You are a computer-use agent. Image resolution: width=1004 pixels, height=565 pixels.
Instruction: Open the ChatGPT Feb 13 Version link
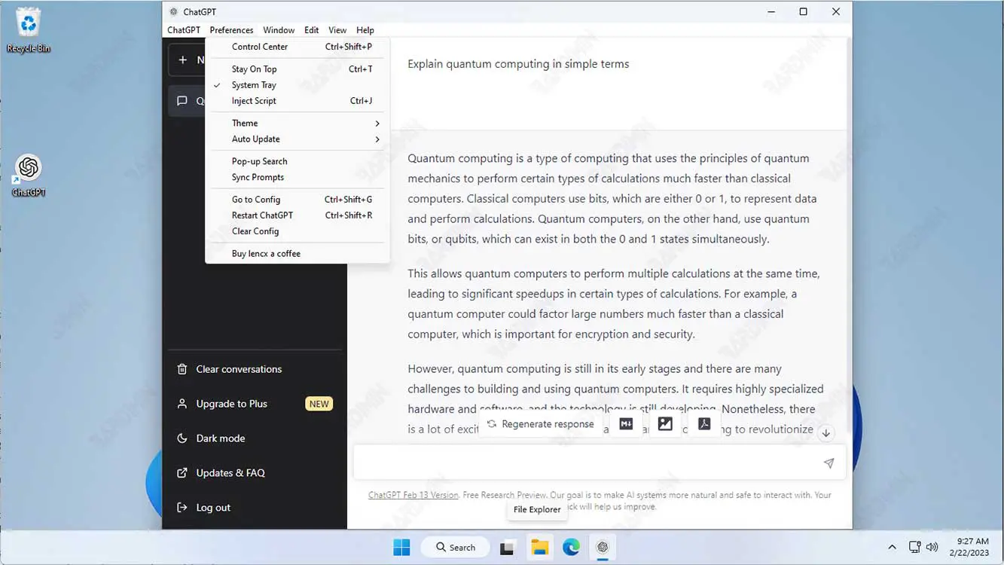413,495
